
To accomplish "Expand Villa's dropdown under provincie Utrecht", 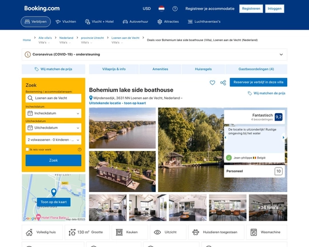I will (86, 42).
